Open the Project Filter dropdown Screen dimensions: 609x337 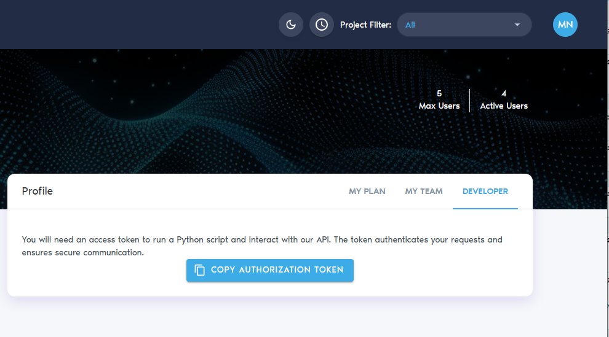click(x=464, y=25)
